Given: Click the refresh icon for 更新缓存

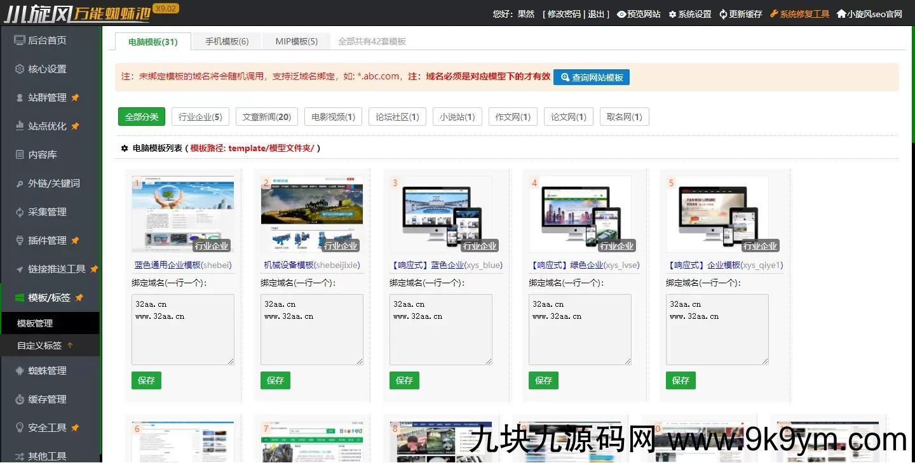Looking at the screenshot, I should (723, 14).
